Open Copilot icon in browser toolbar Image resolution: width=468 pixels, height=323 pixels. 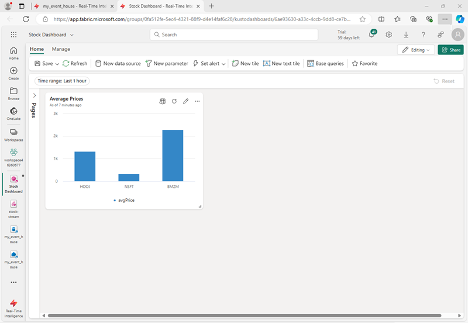[x=460, y=19]
